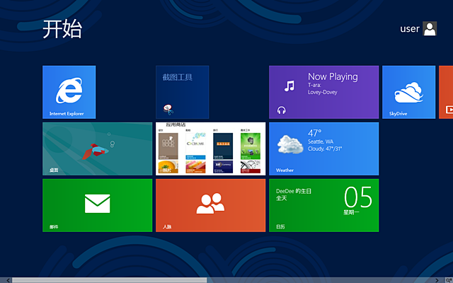Open the 应用商店 store tile
Screen dimensions: 453x283
[x=211, y=149]
